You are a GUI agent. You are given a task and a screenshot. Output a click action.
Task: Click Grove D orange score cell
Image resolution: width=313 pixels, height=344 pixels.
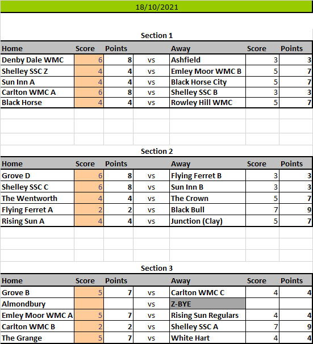click(x=89, y=175)
